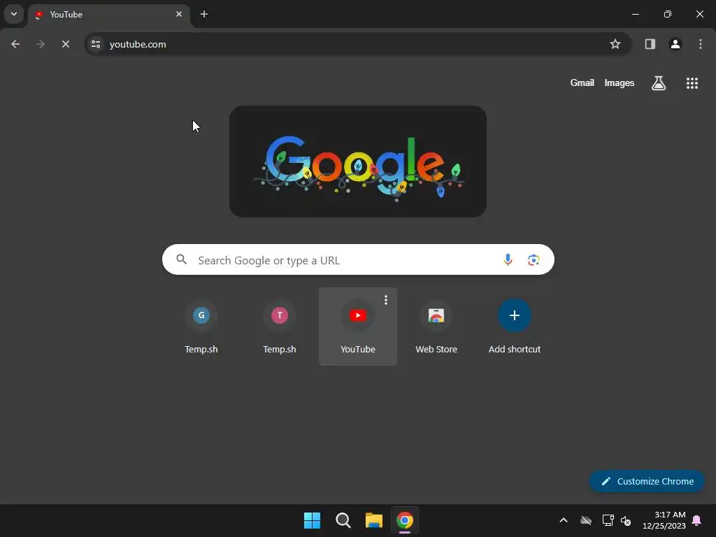Open Windows Search from the taskbar
Image resolution: width=716 pixels, height=537 pixels.
point(343,520)
